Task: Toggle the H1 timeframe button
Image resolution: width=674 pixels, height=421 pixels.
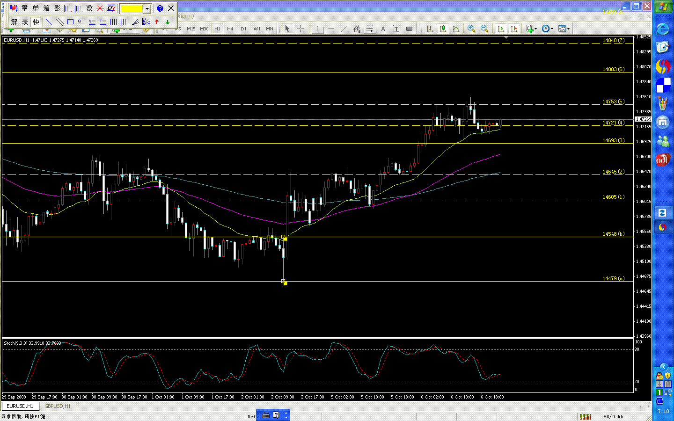Action: (217, 29)
